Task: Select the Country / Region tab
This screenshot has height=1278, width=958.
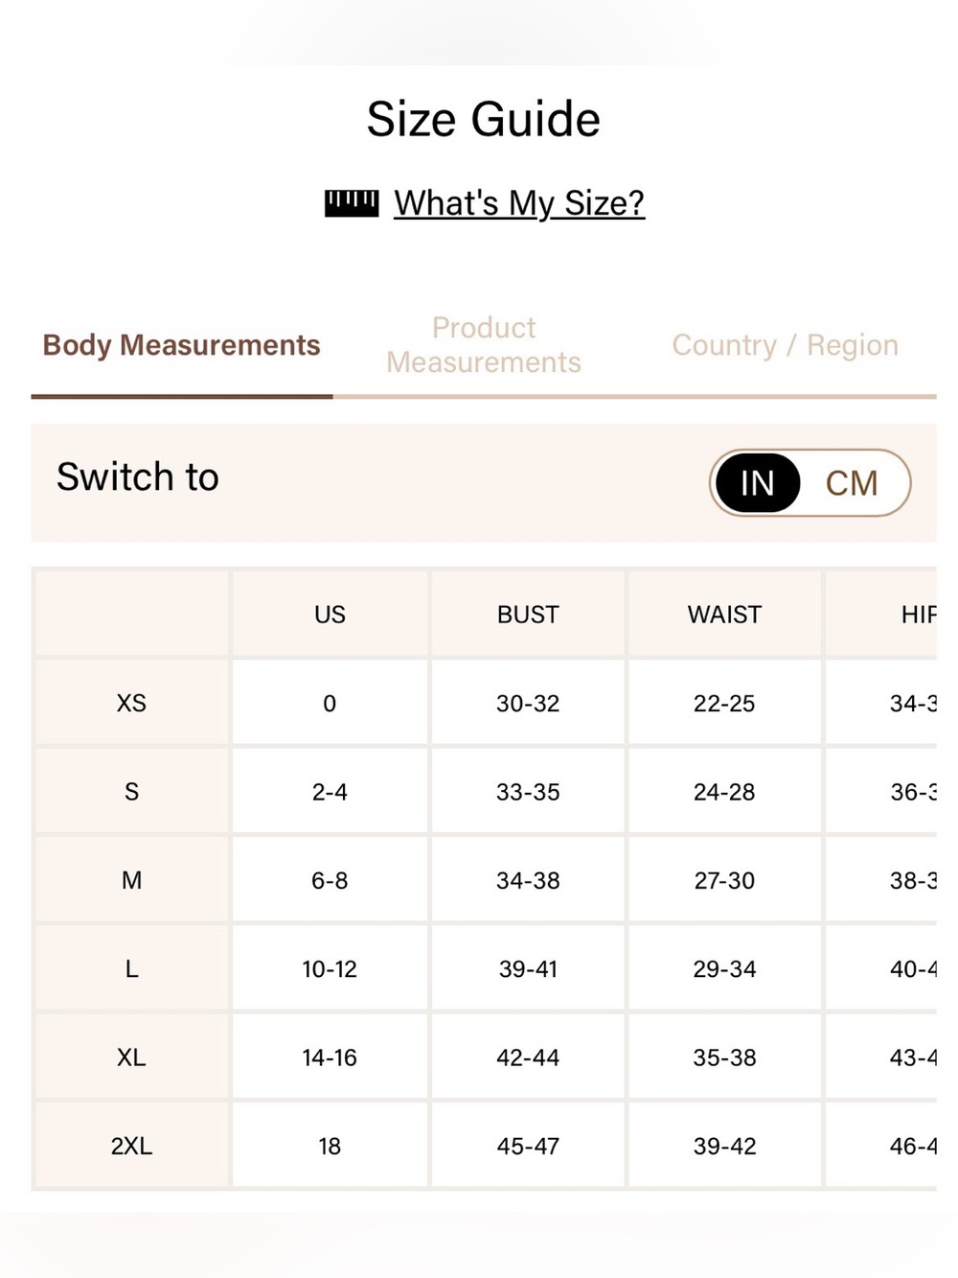Action: click(786, 345)
